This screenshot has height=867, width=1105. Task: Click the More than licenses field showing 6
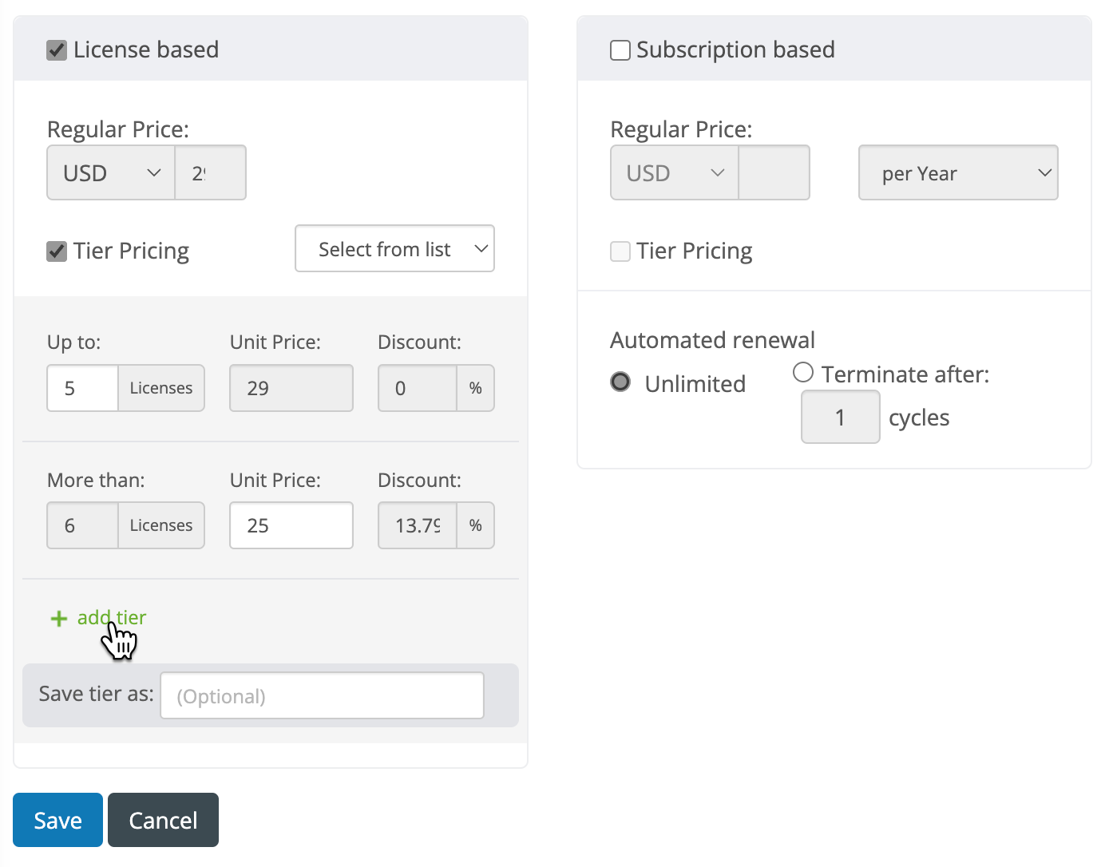[x=82, y=525]
